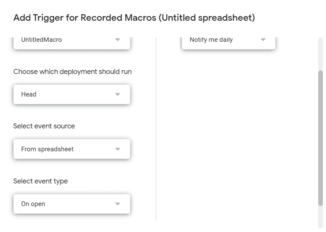Choose a different deployment to run
The height and width of the screenshot is (232, 326).
(x=72, y=94)
